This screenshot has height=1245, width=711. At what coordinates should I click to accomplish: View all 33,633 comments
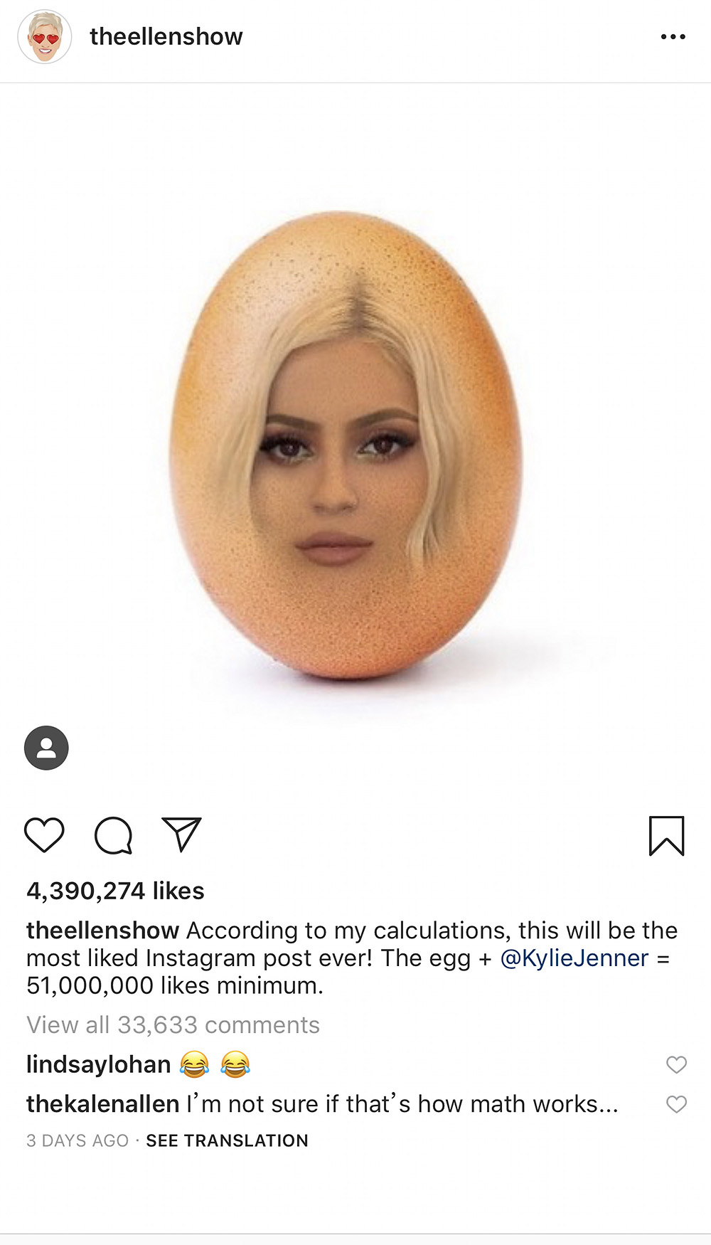point(173,1025)
